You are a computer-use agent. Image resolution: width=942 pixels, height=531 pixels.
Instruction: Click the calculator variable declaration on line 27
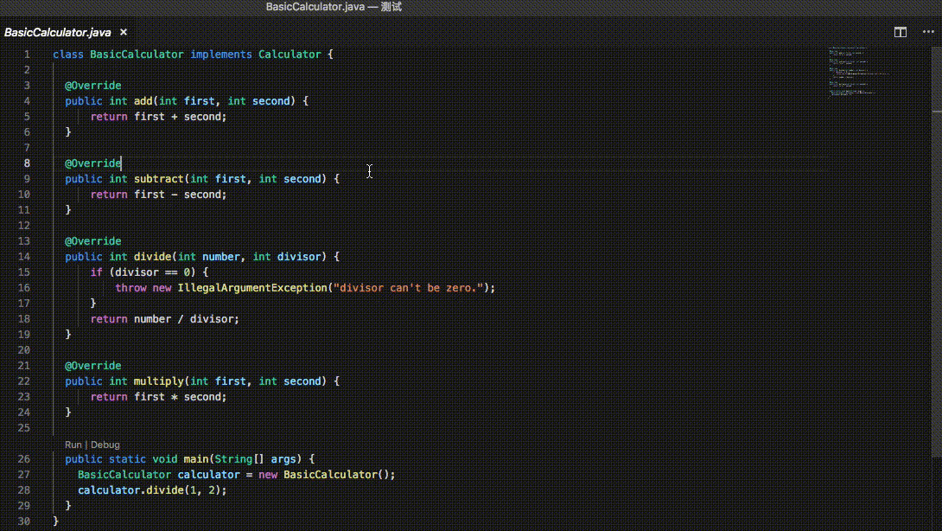208,475
